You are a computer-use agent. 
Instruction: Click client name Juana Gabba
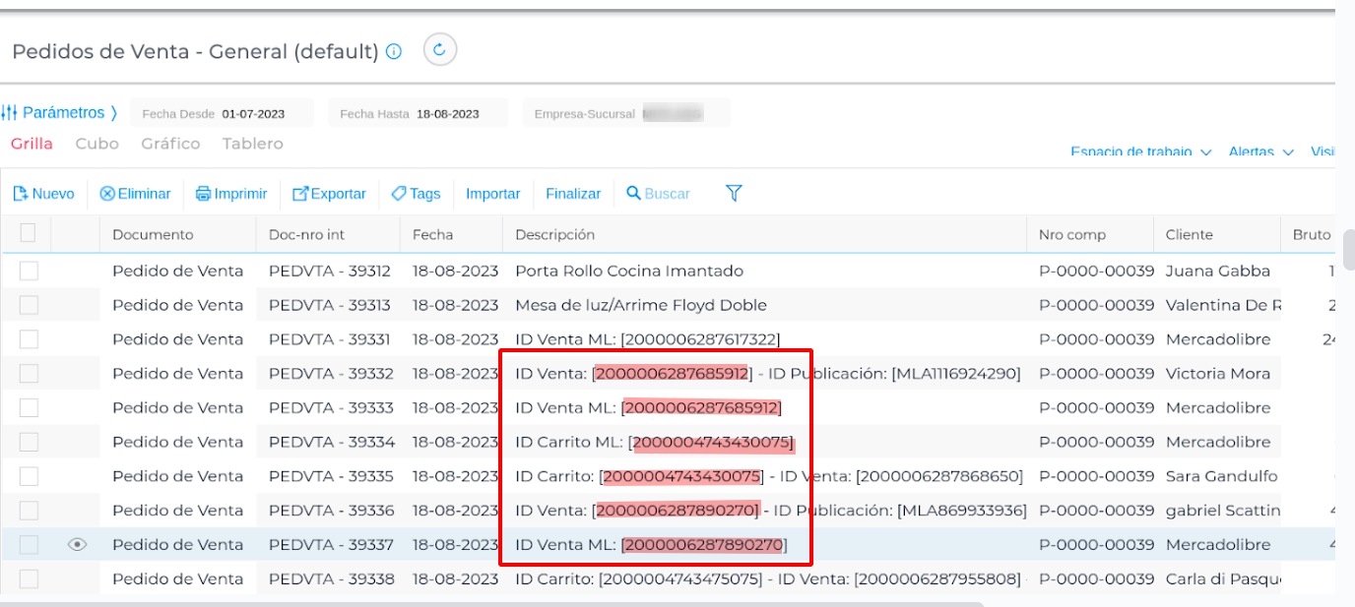tap(1218, 271)
